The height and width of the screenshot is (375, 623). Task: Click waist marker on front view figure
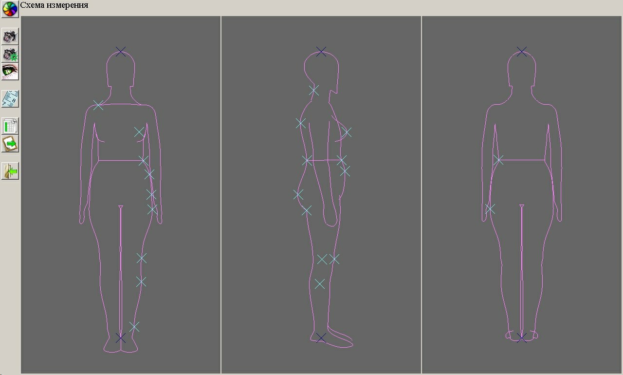click(143, 160)
